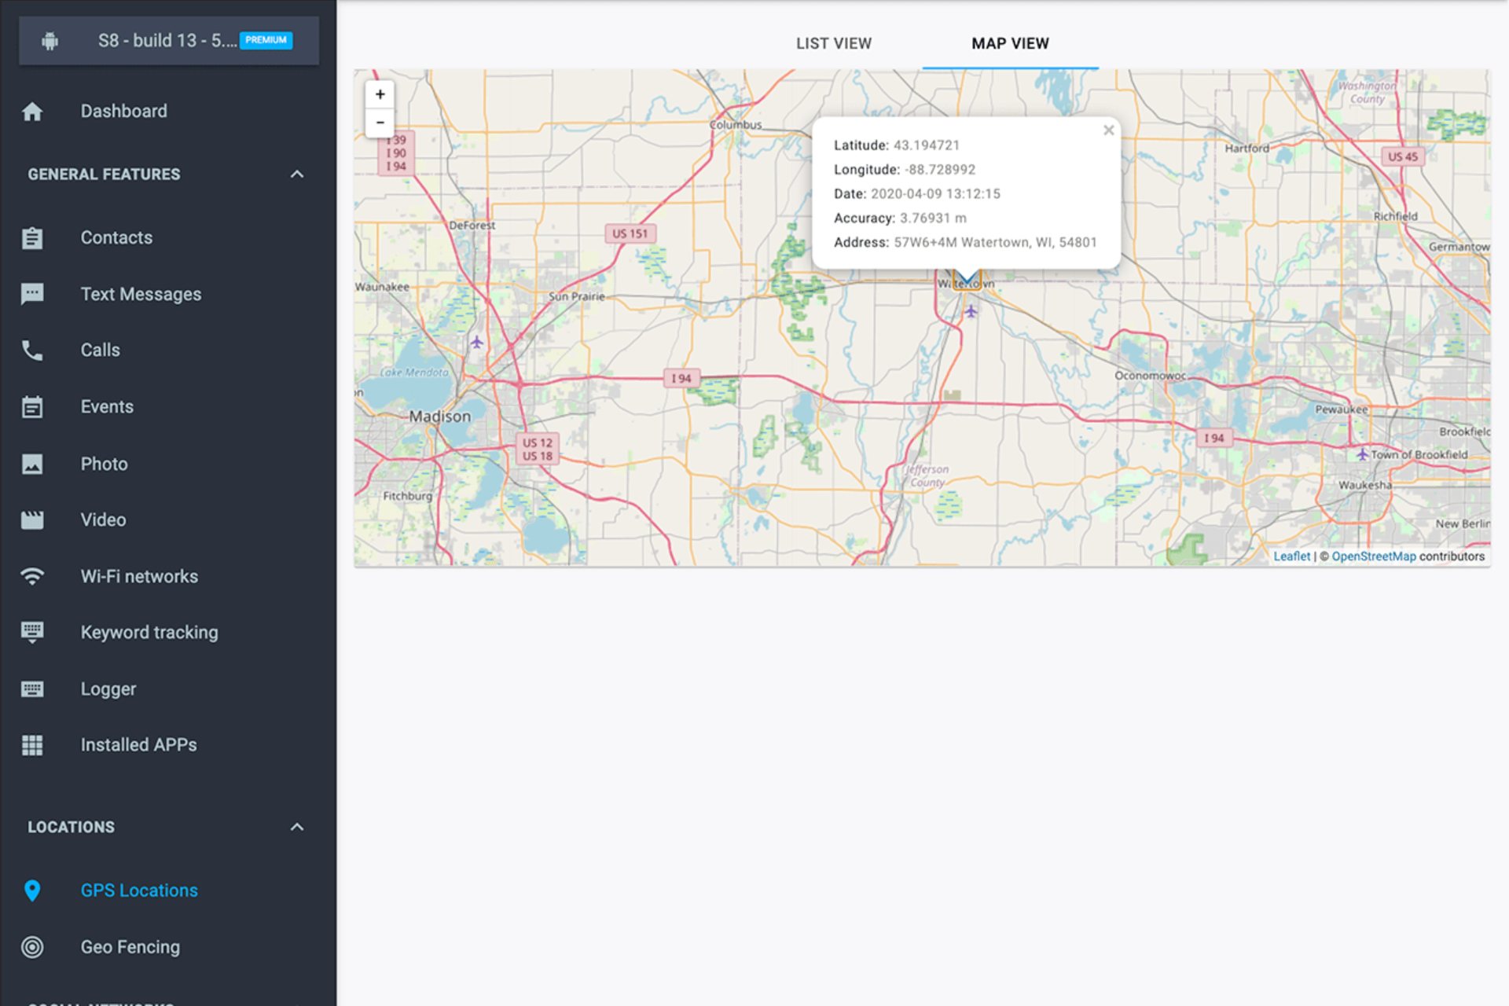Screen dimensions: 1509x1006
Task: Zoom out on the map
Action: tap(380, 123)
